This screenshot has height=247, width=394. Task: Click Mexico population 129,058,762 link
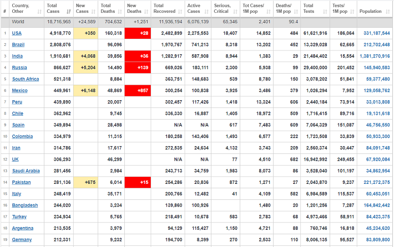[377, 90]
